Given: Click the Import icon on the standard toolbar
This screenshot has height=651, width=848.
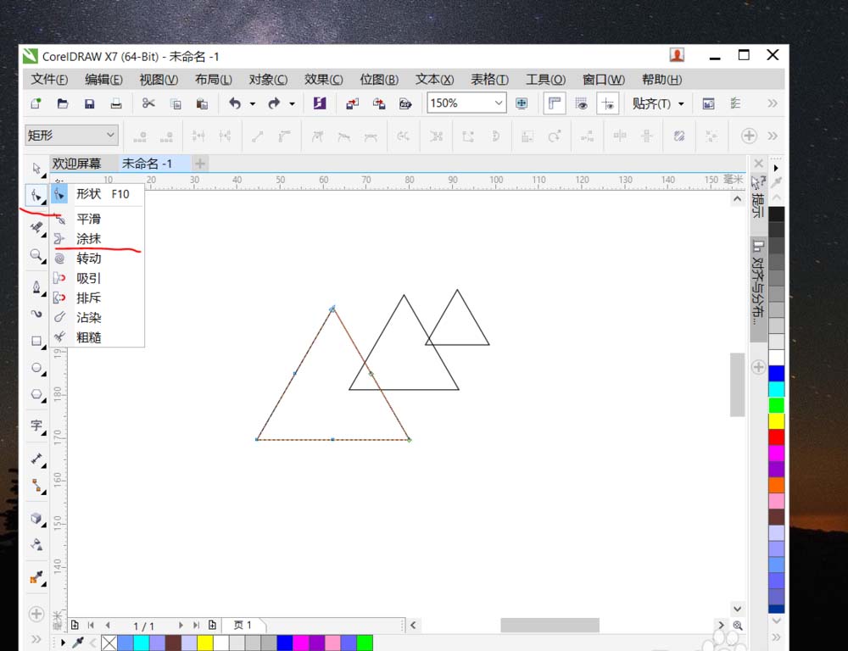Looking at the screenshot, I should click(352, 103).
